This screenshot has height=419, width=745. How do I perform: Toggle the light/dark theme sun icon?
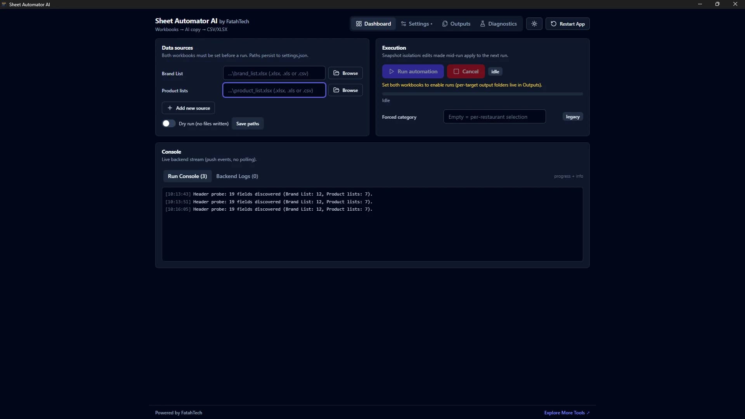click(x=534, y=24)
